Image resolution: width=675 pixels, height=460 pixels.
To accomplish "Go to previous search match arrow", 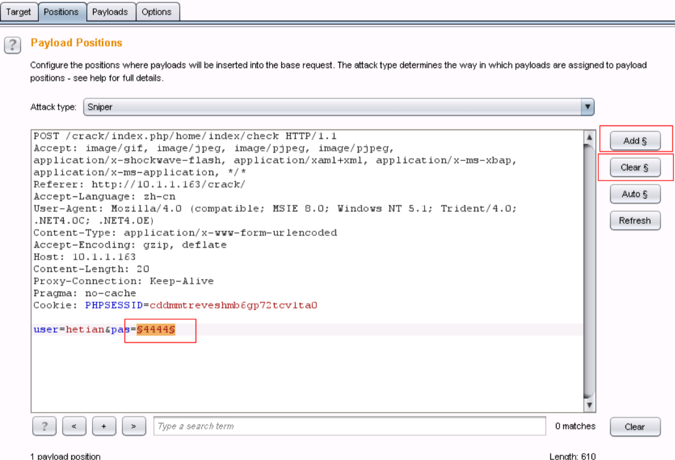I will (x=74, y=426).
